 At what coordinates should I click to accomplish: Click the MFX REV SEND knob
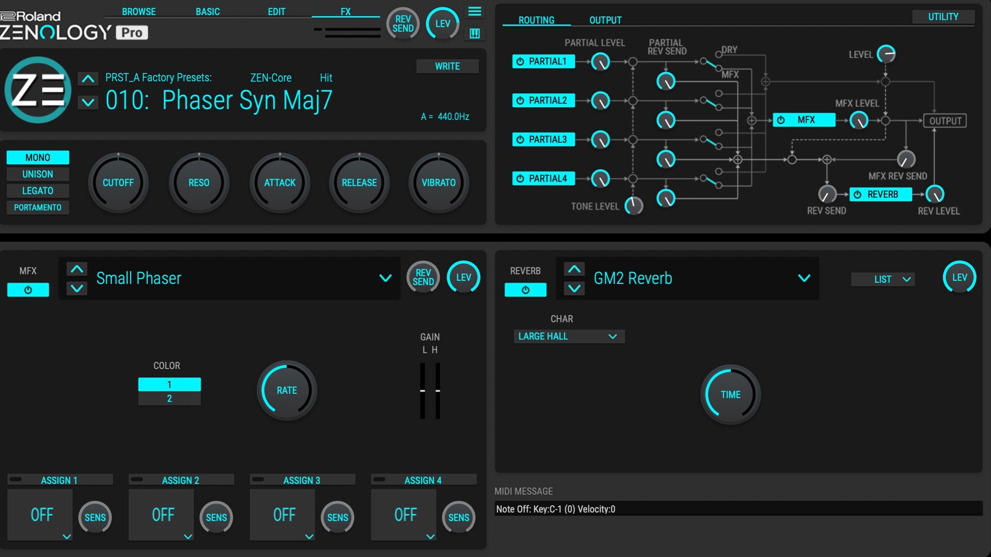tap(906, 159)
